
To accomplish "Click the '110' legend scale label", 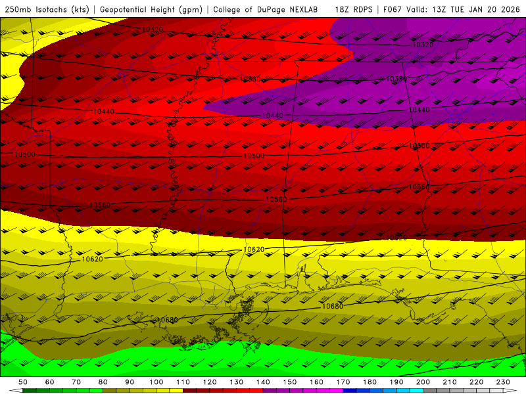I will point(183,382).
